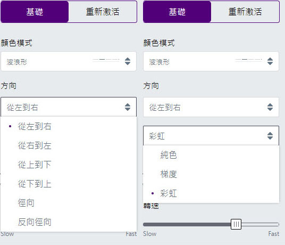Select 純色 color option

tap(211, 155)
